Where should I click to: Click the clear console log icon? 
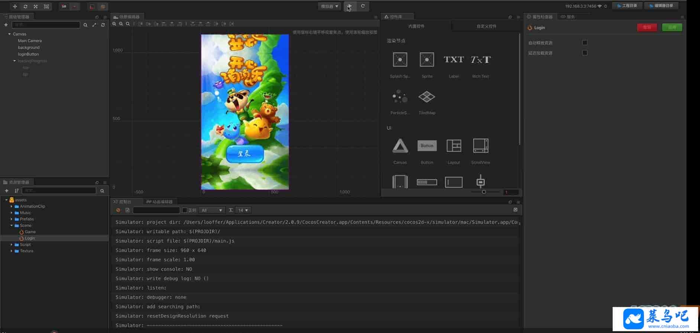(x=118, y=210)
